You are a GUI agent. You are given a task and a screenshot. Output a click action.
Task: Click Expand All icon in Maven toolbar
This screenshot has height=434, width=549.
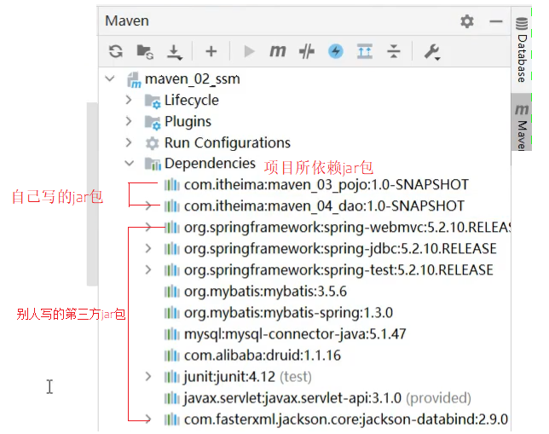pyautogui.click(x=364, y=52)
